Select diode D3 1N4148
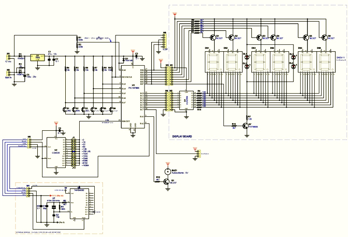 point(124,60)
